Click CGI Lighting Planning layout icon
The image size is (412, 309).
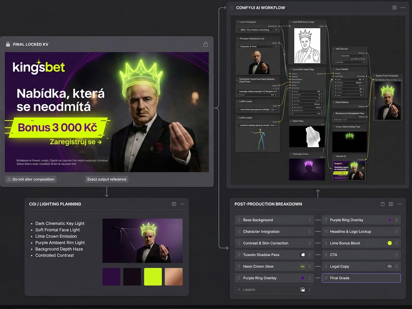coord(174,204)
